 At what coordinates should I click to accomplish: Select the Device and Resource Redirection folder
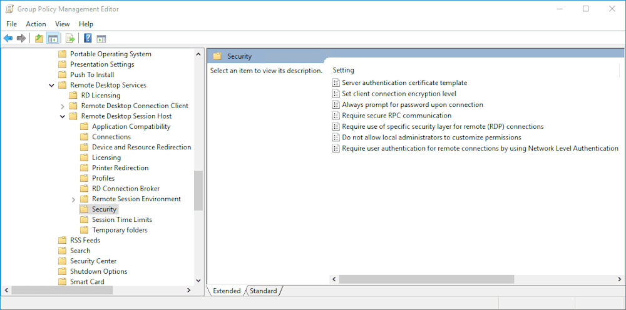click(141, 147)
